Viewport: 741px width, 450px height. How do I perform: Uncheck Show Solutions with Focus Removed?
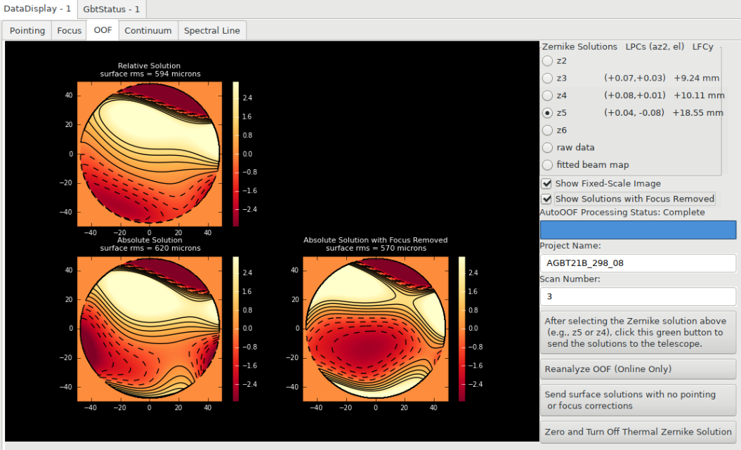[546, 199]
